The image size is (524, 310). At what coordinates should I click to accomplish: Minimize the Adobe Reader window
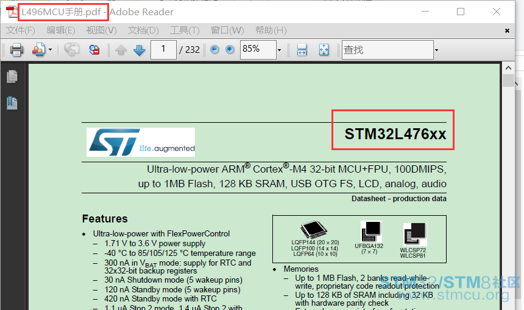(425, 12)
